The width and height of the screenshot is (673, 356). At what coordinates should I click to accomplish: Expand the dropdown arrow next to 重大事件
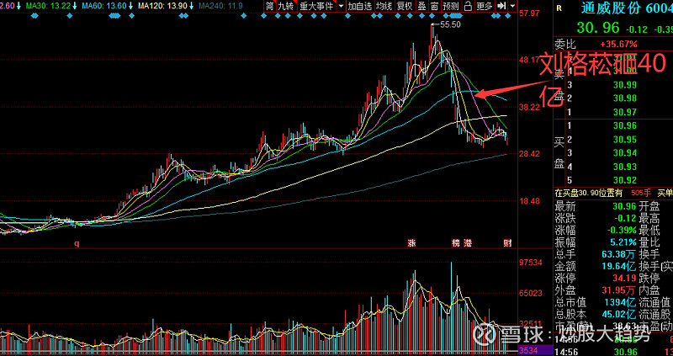341,6
